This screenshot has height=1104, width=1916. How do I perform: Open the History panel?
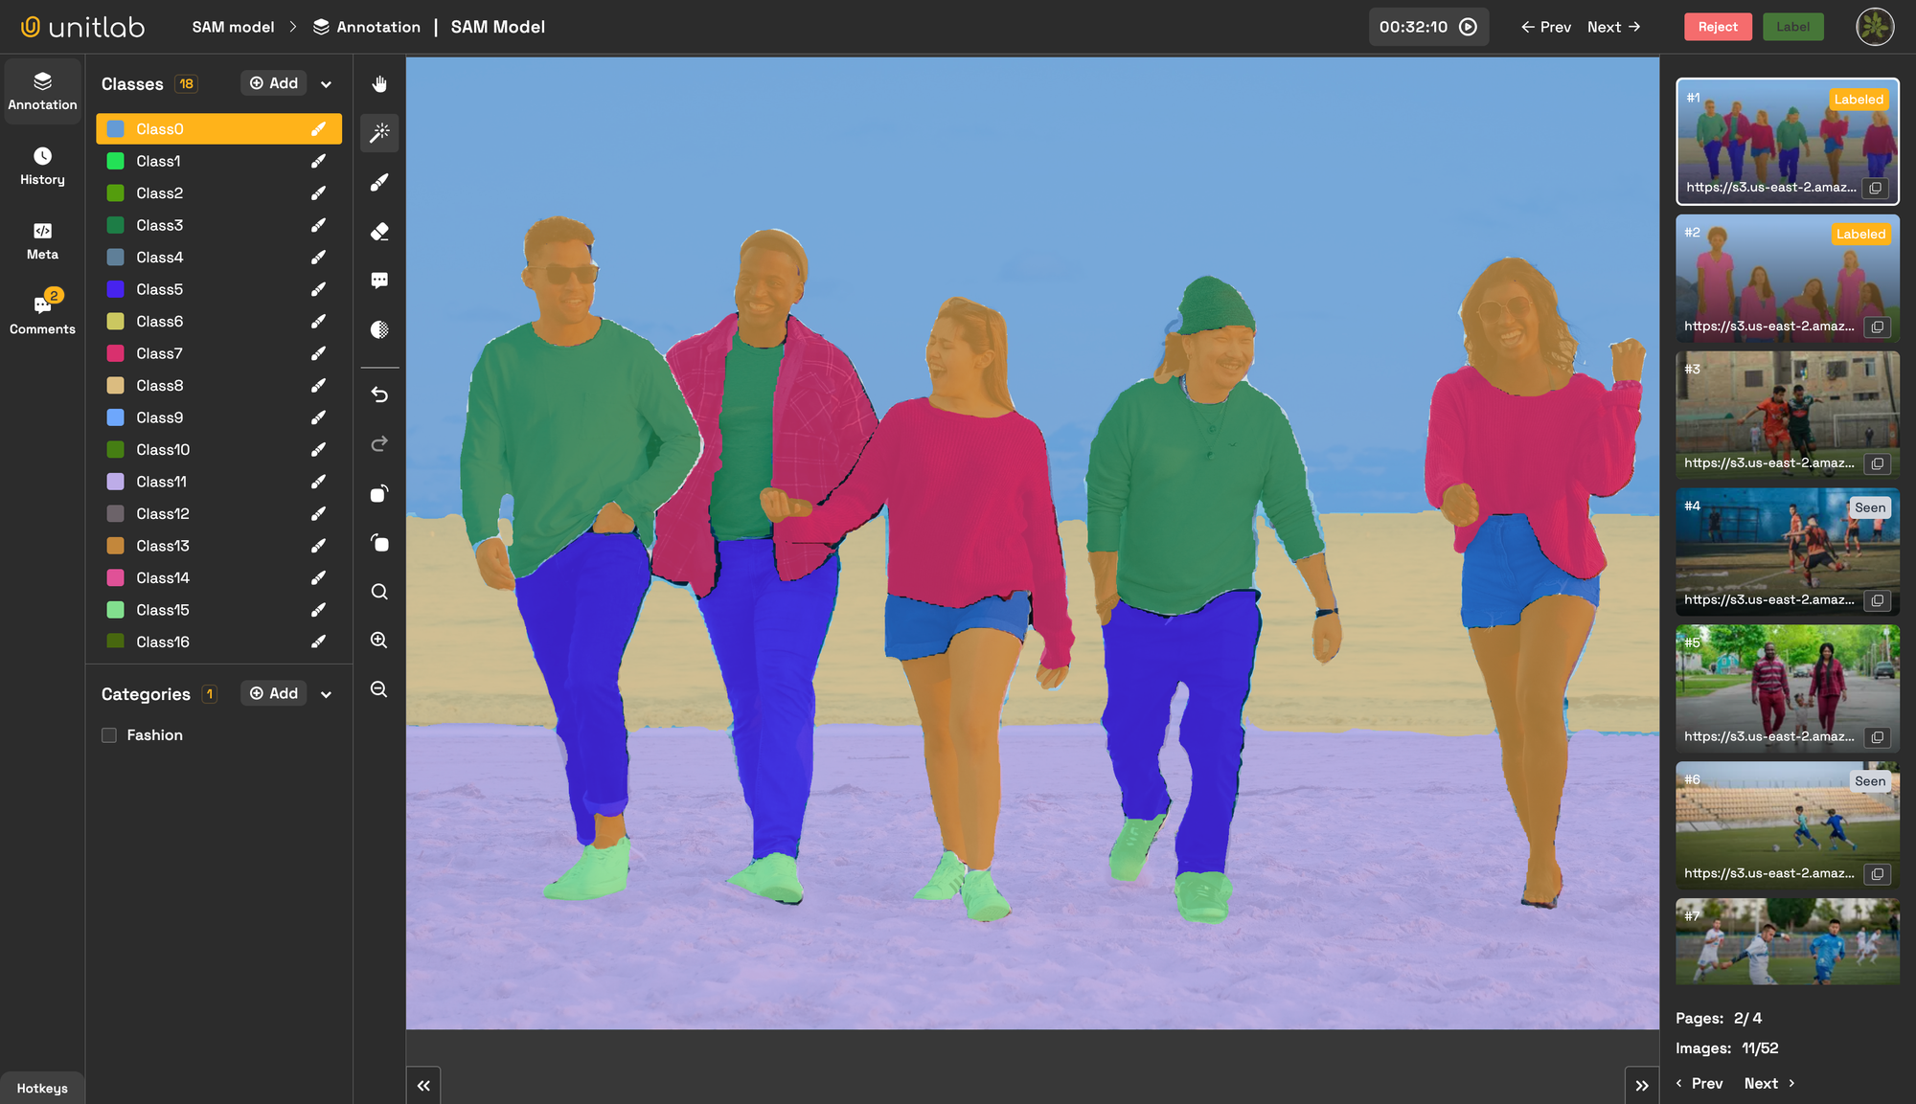point(42,165)
